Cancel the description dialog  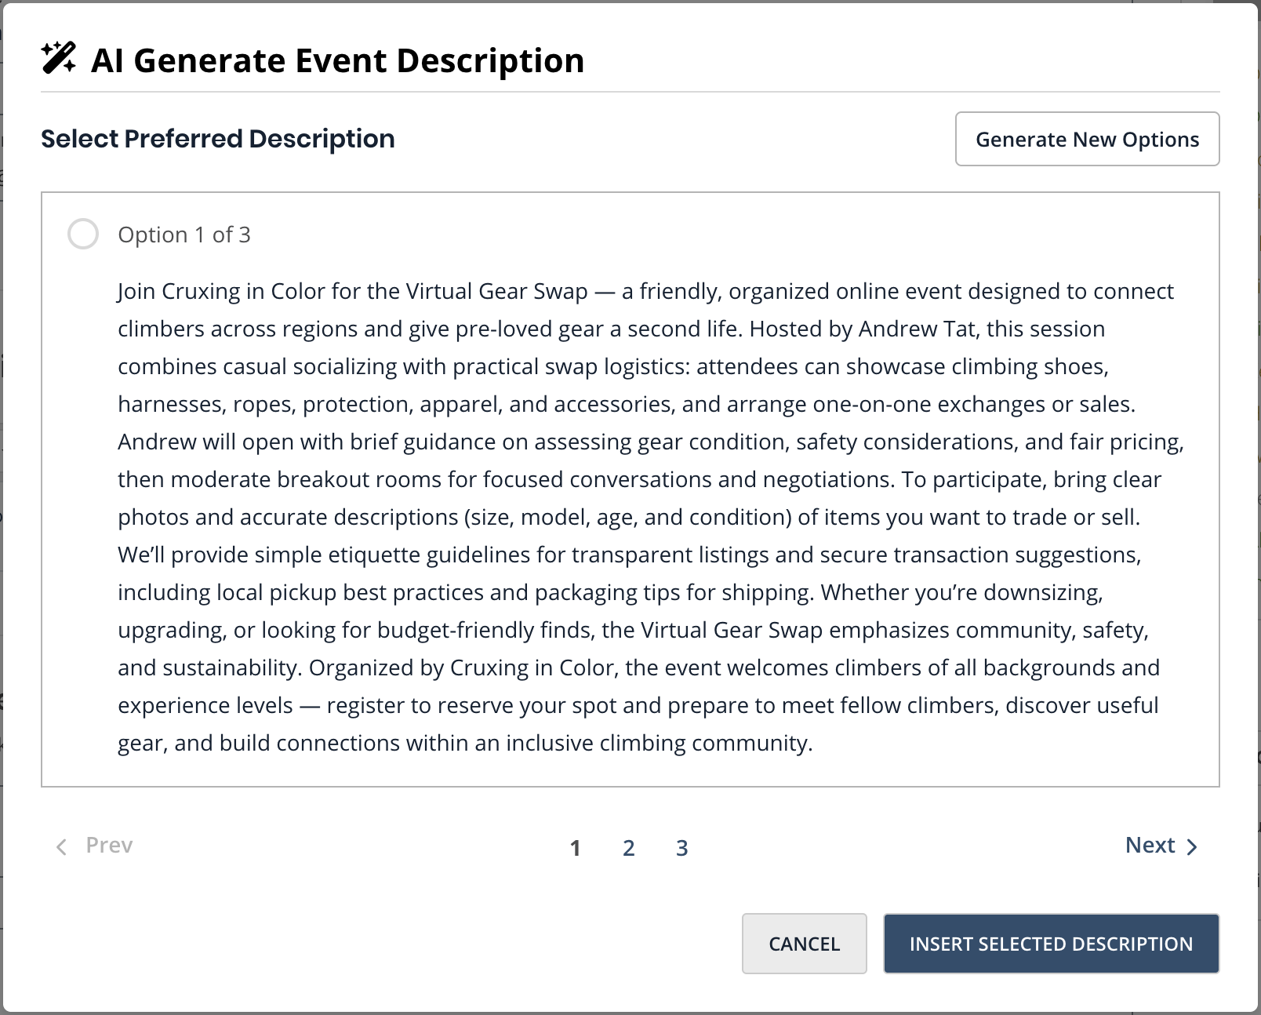click(804, 943)
